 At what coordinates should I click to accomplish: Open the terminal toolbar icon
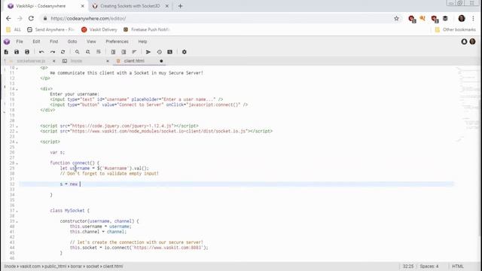[169, 52]
